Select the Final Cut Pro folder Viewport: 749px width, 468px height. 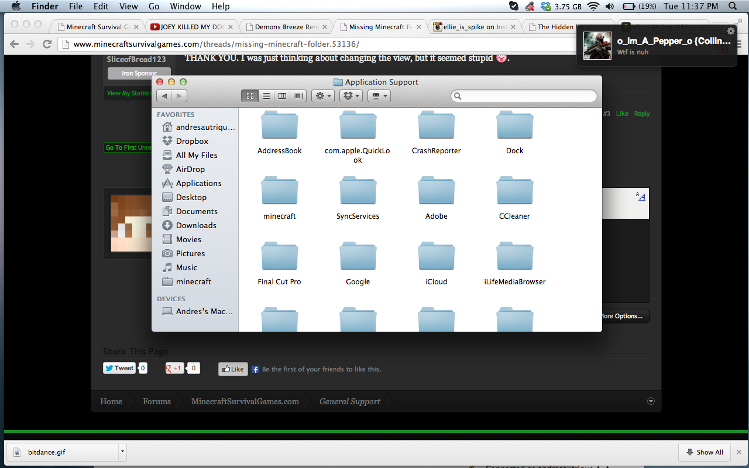coord(280,256)
